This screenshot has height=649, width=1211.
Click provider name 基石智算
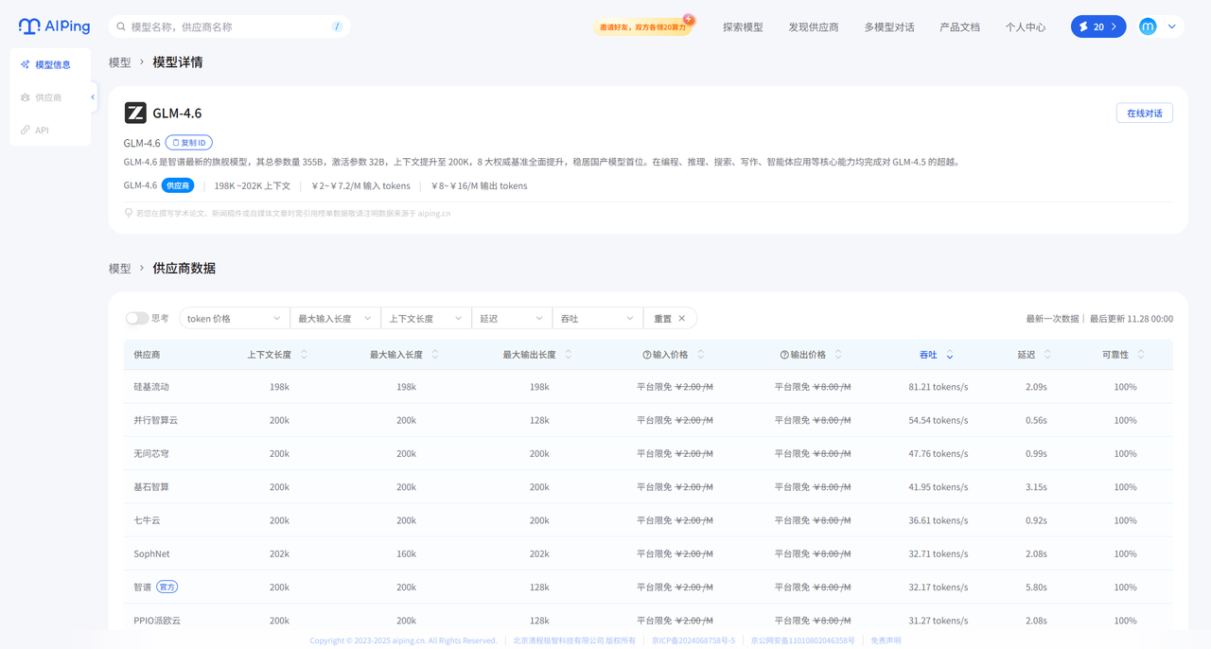click(151, 487)
